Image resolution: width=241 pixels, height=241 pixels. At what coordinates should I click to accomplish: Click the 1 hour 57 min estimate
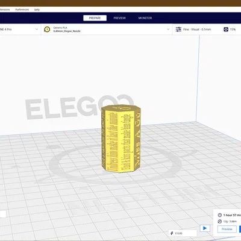232,215
